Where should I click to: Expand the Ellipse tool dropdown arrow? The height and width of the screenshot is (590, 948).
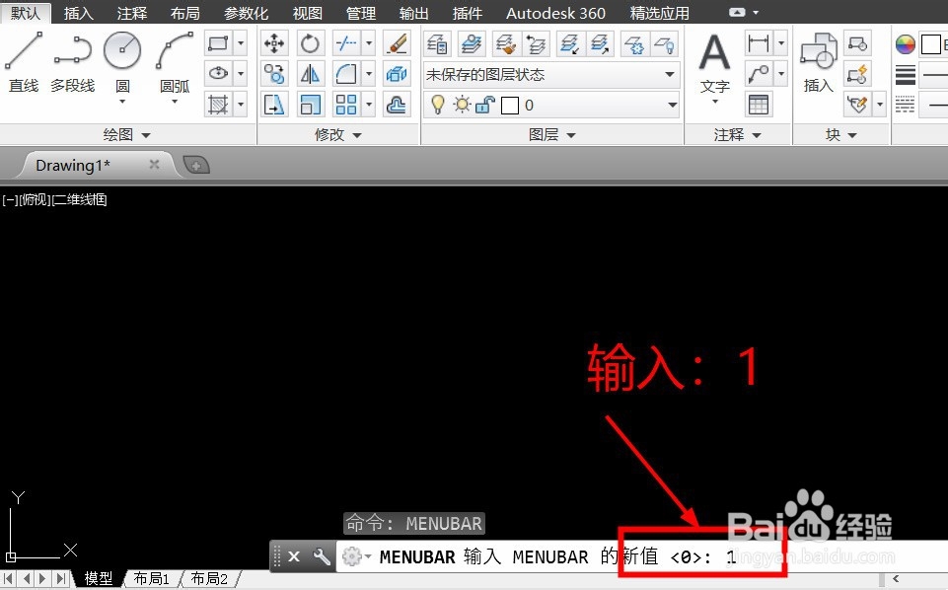click(241, 74)
